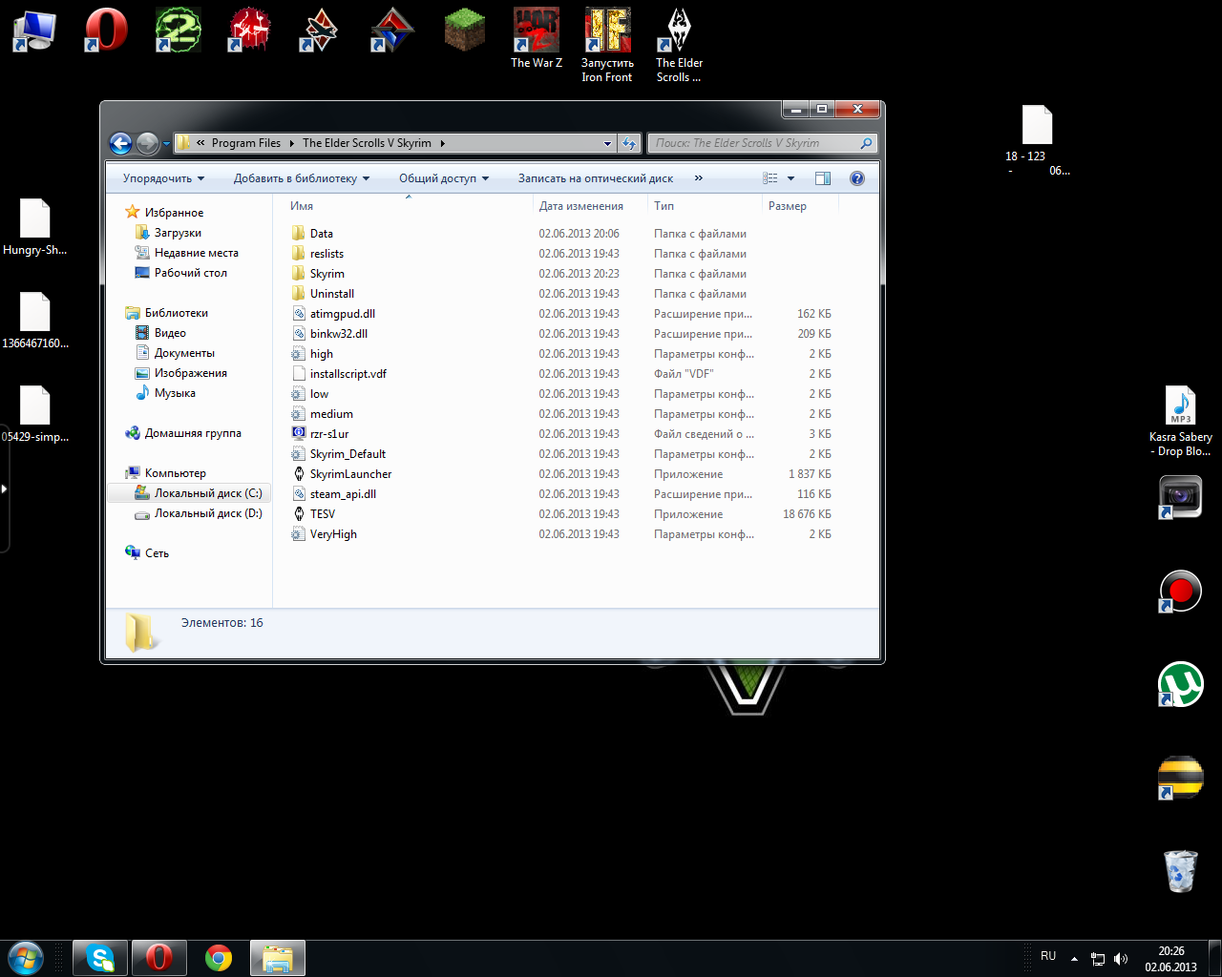Select the 1366467160... desktop file

[35, 321]
